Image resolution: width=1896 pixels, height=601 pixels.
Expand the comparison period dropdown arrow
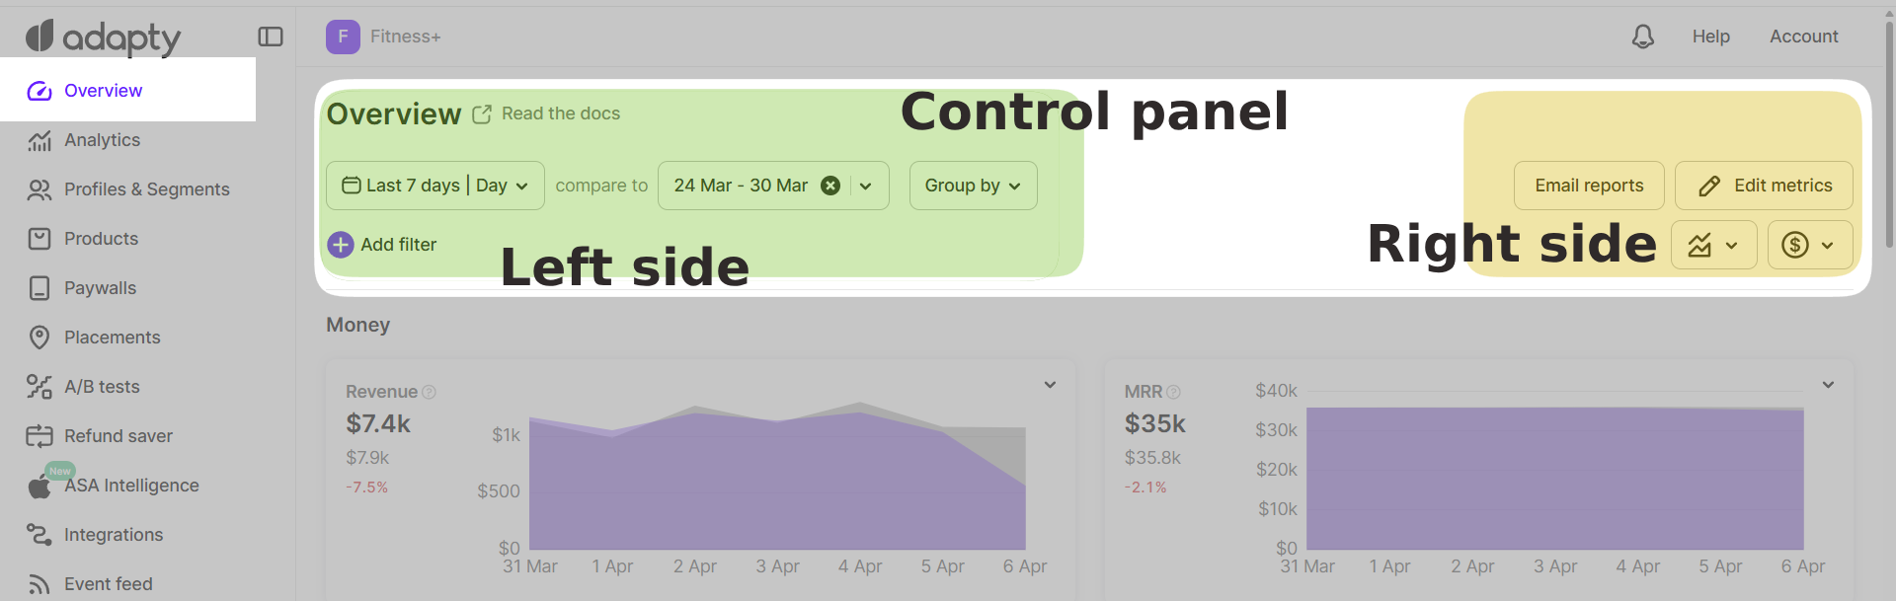(866, 186)
